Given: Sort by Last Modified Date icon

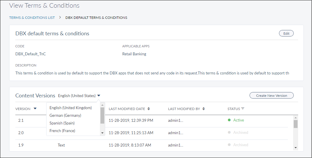Looking at the screenshot, I should click(149, 109).
